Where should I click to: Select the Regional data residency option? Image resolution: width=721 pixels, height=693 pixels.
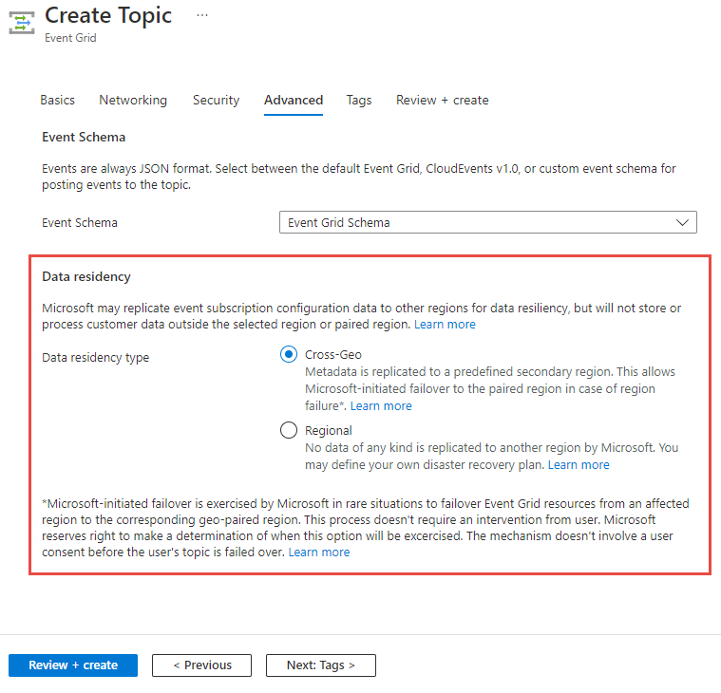point(290,431)
